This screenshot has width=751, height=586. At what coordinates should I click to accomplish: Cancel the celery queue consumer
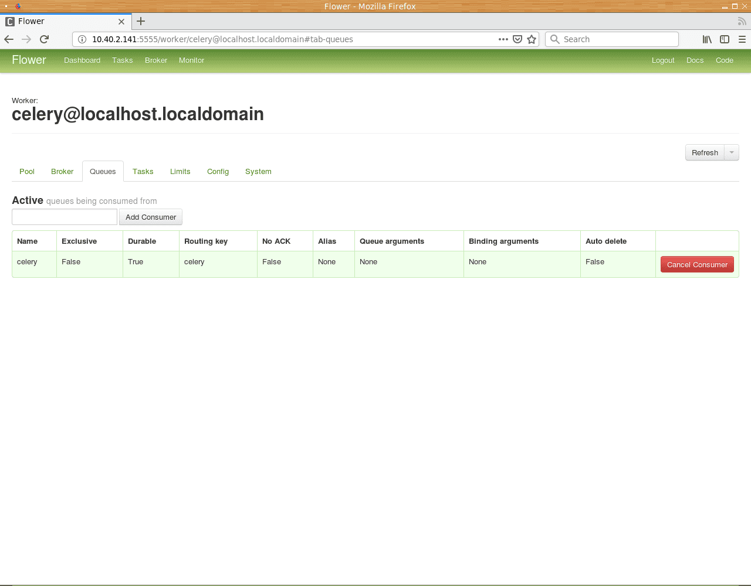click(x=697, y=264)
